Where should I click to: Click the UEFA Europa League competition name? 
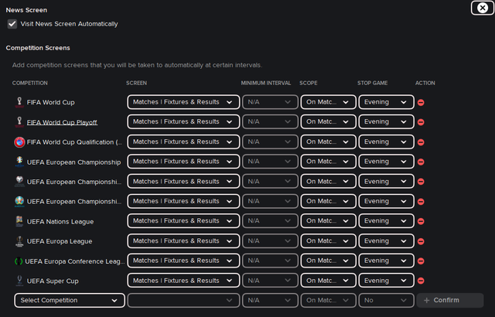tap(60, 241)
